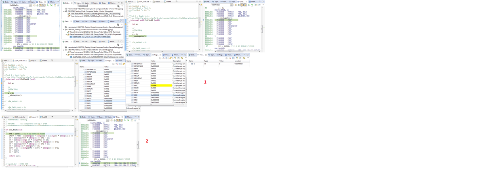Click the address go button in top-right Disassembly view
Screen dimensions: 497x185
[x=232, y=5]
